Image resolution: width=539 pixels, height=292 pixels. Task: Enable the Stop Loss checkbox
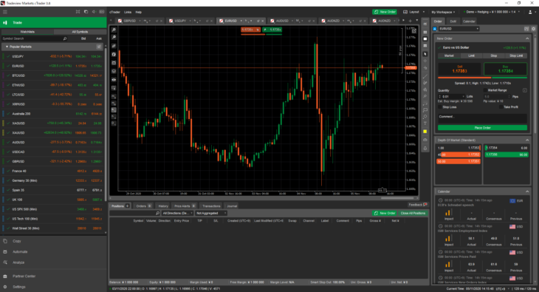(440, 107)
